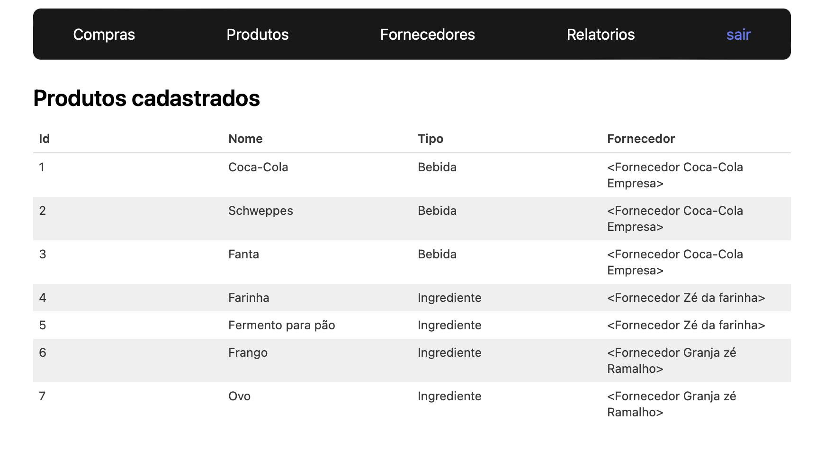Click the Ingrediente type in Farinha row
825x458 pixels.
[449, 298]
